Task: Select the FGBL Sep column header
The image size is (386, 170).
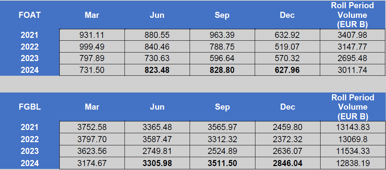Action: click(222, 107)
